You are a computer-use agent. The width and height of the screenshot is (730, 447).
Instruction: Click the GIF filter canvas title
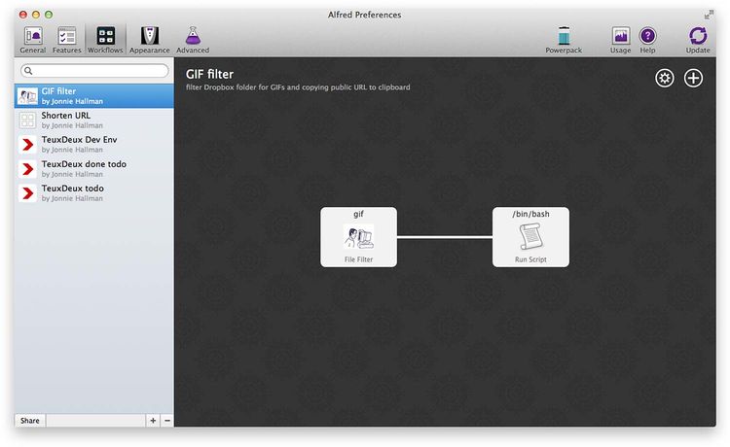point(209,75)
